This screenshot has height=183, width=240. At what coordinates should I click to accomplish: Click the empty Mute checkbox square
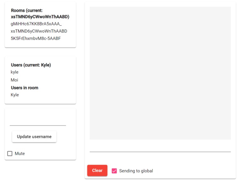tap(10, 154)
